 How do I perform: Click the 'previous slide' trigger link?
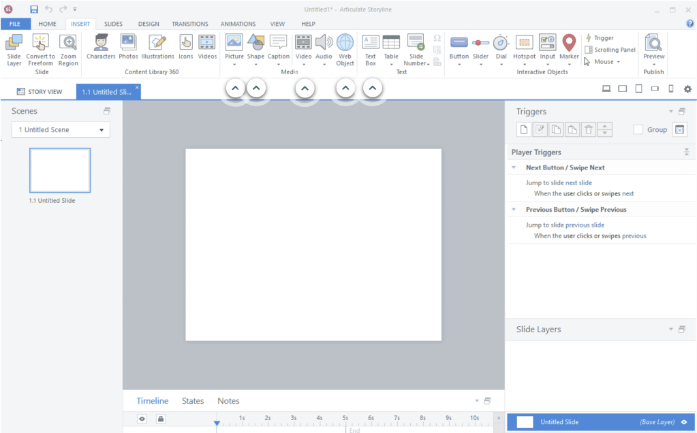coord(585,225)
